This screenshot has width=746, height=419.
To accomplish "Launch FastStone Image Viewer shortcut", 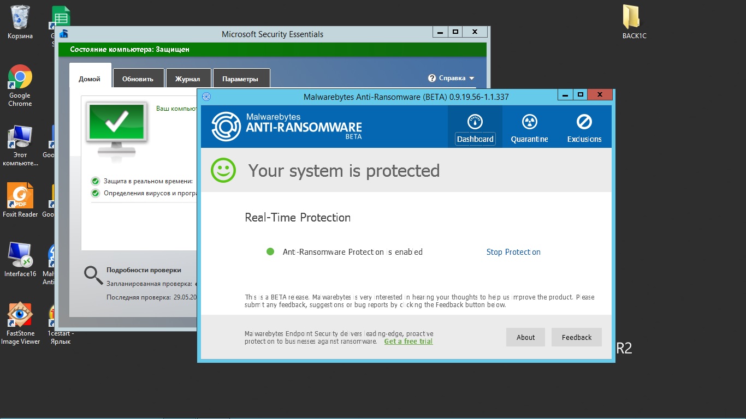I will pyautogui.click(x=20, y=323).
